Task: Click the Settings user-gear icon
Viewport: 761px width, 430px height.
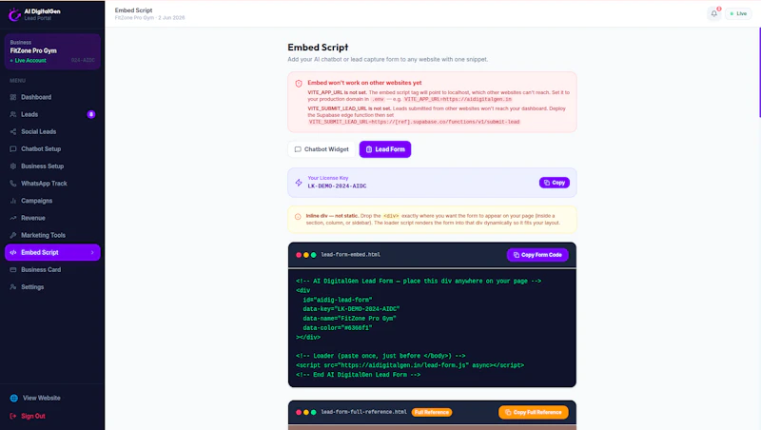Action: click(13, 287)
